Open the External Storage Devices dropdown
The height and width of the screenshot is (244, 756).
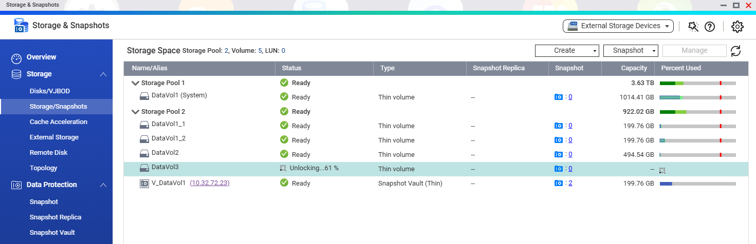(618, 26)
